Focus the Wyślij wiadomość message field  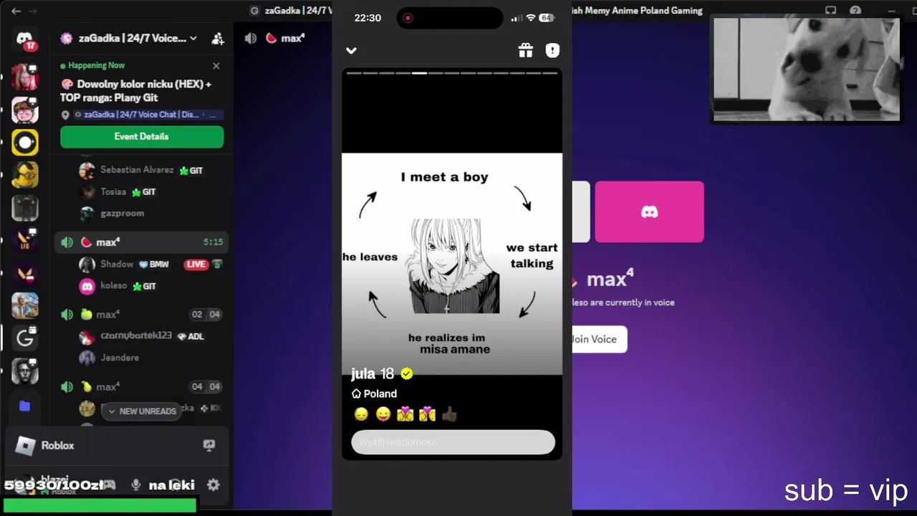(x=453, y=442)
